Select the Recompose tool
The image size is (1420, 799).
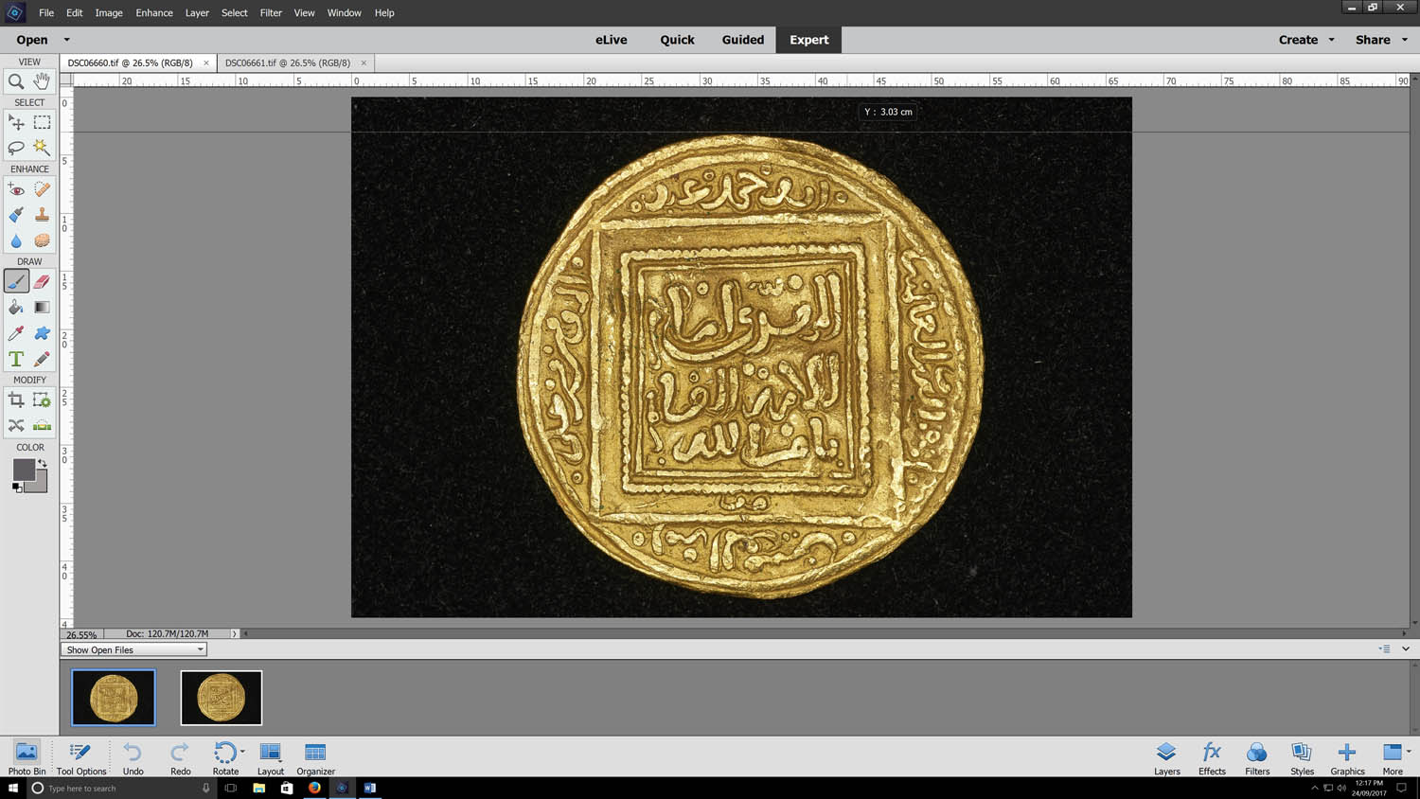(x=42, y=400)
